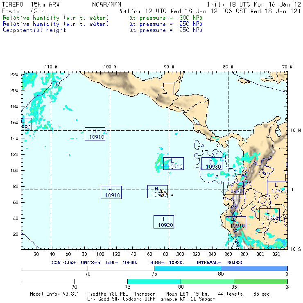Viewport: 303px width, 303px height.
Task: Click the green 'Relative humidity (w.r.t. water)' legend line
Action: tap(56, 18)
